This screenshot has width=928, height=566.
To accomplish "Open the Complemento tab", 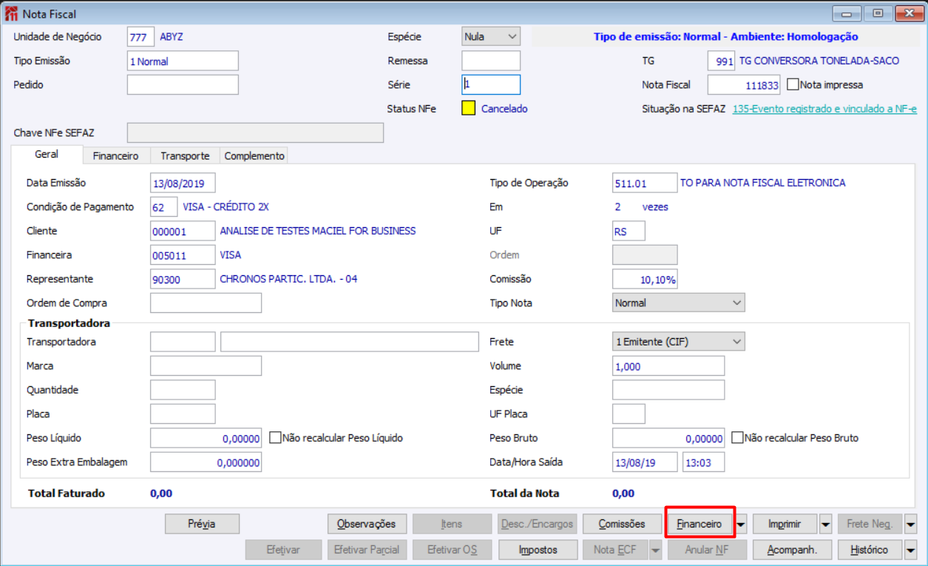I will (x=254, y=156).
